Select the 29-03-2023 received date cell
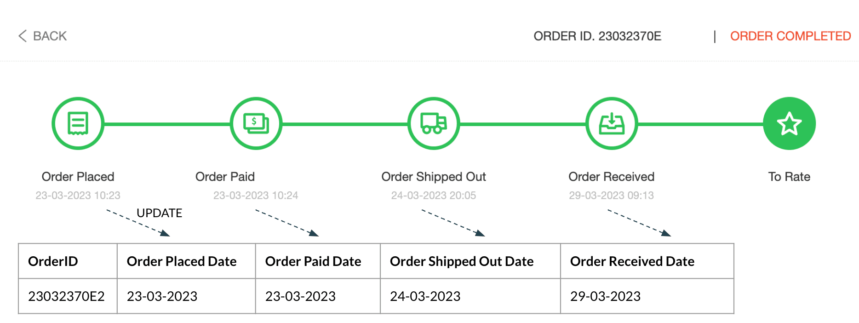The image size is (859, 323). (x=605, y=296)
